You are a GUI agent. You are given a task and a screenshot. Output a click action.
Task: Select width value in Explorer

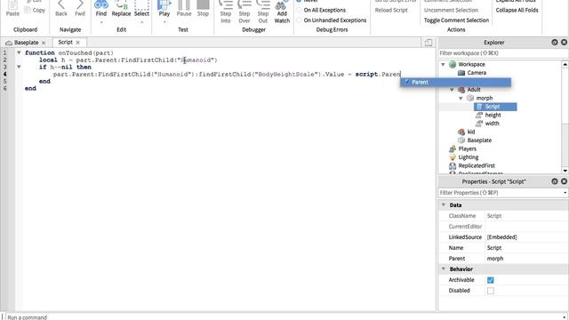pos(492,124)
